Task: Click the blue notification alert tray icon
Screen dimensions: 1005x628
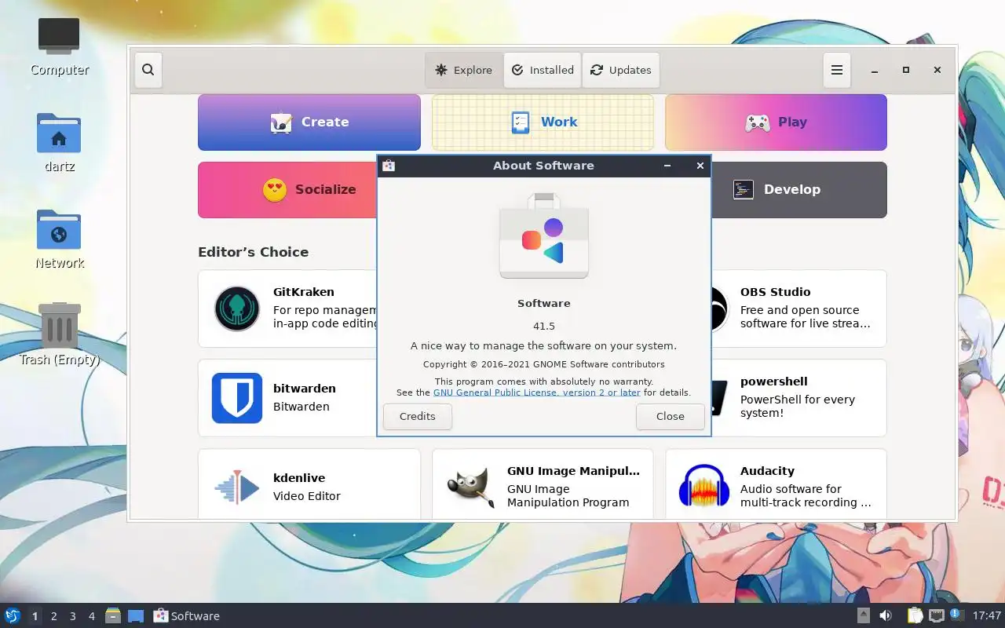Action: pyautogui.click(x=956, y=614)
